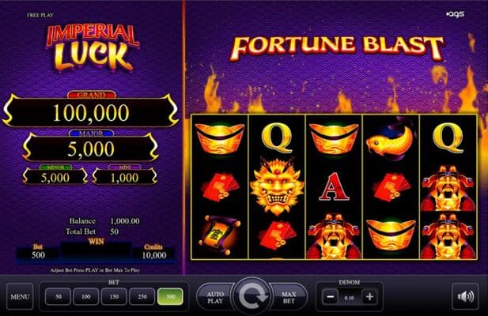This screenshot has width=488, height=316.
Task: Mute sound with the speaker icon
Action: pos(465,296)
